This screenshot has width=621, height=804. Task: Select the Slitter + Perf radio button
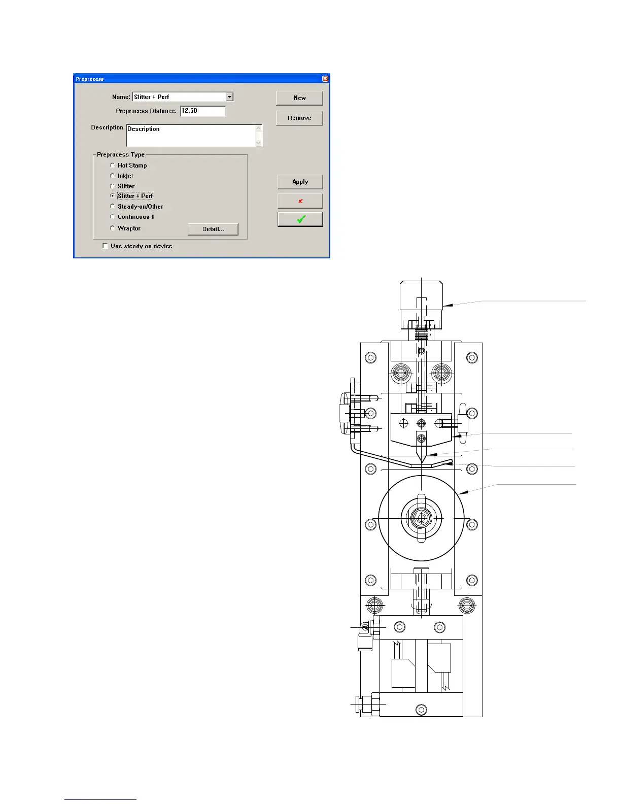click(x=113, y=196)
